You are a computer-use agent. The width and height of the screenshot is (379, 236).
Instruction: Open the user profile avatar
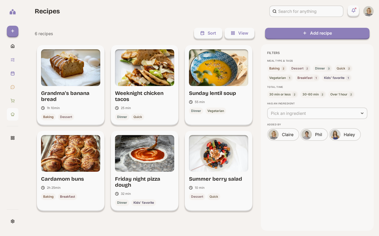tap(368, 11)
